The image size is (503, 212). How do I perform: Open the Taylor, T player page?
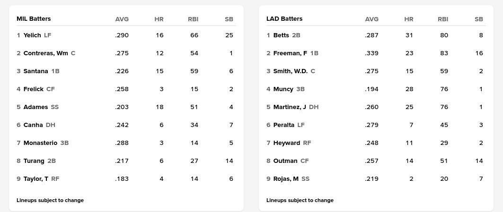point(36,179)
